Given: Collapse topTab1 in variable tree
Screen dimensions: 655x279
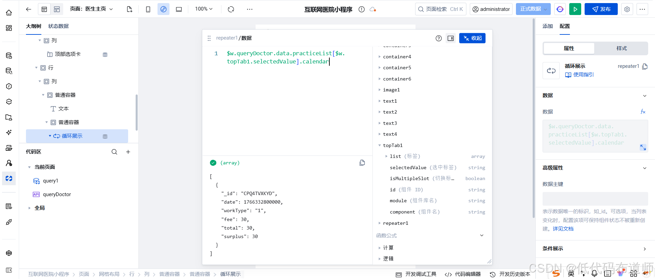Looking at the screenshot, I should coord(379,145).
